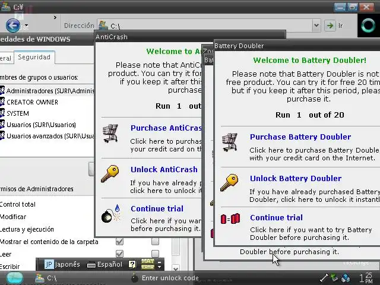Click the taskbar clock showing 1:25 PM
Viewport: 380px width, 285px height.
[x=366, y=278]
